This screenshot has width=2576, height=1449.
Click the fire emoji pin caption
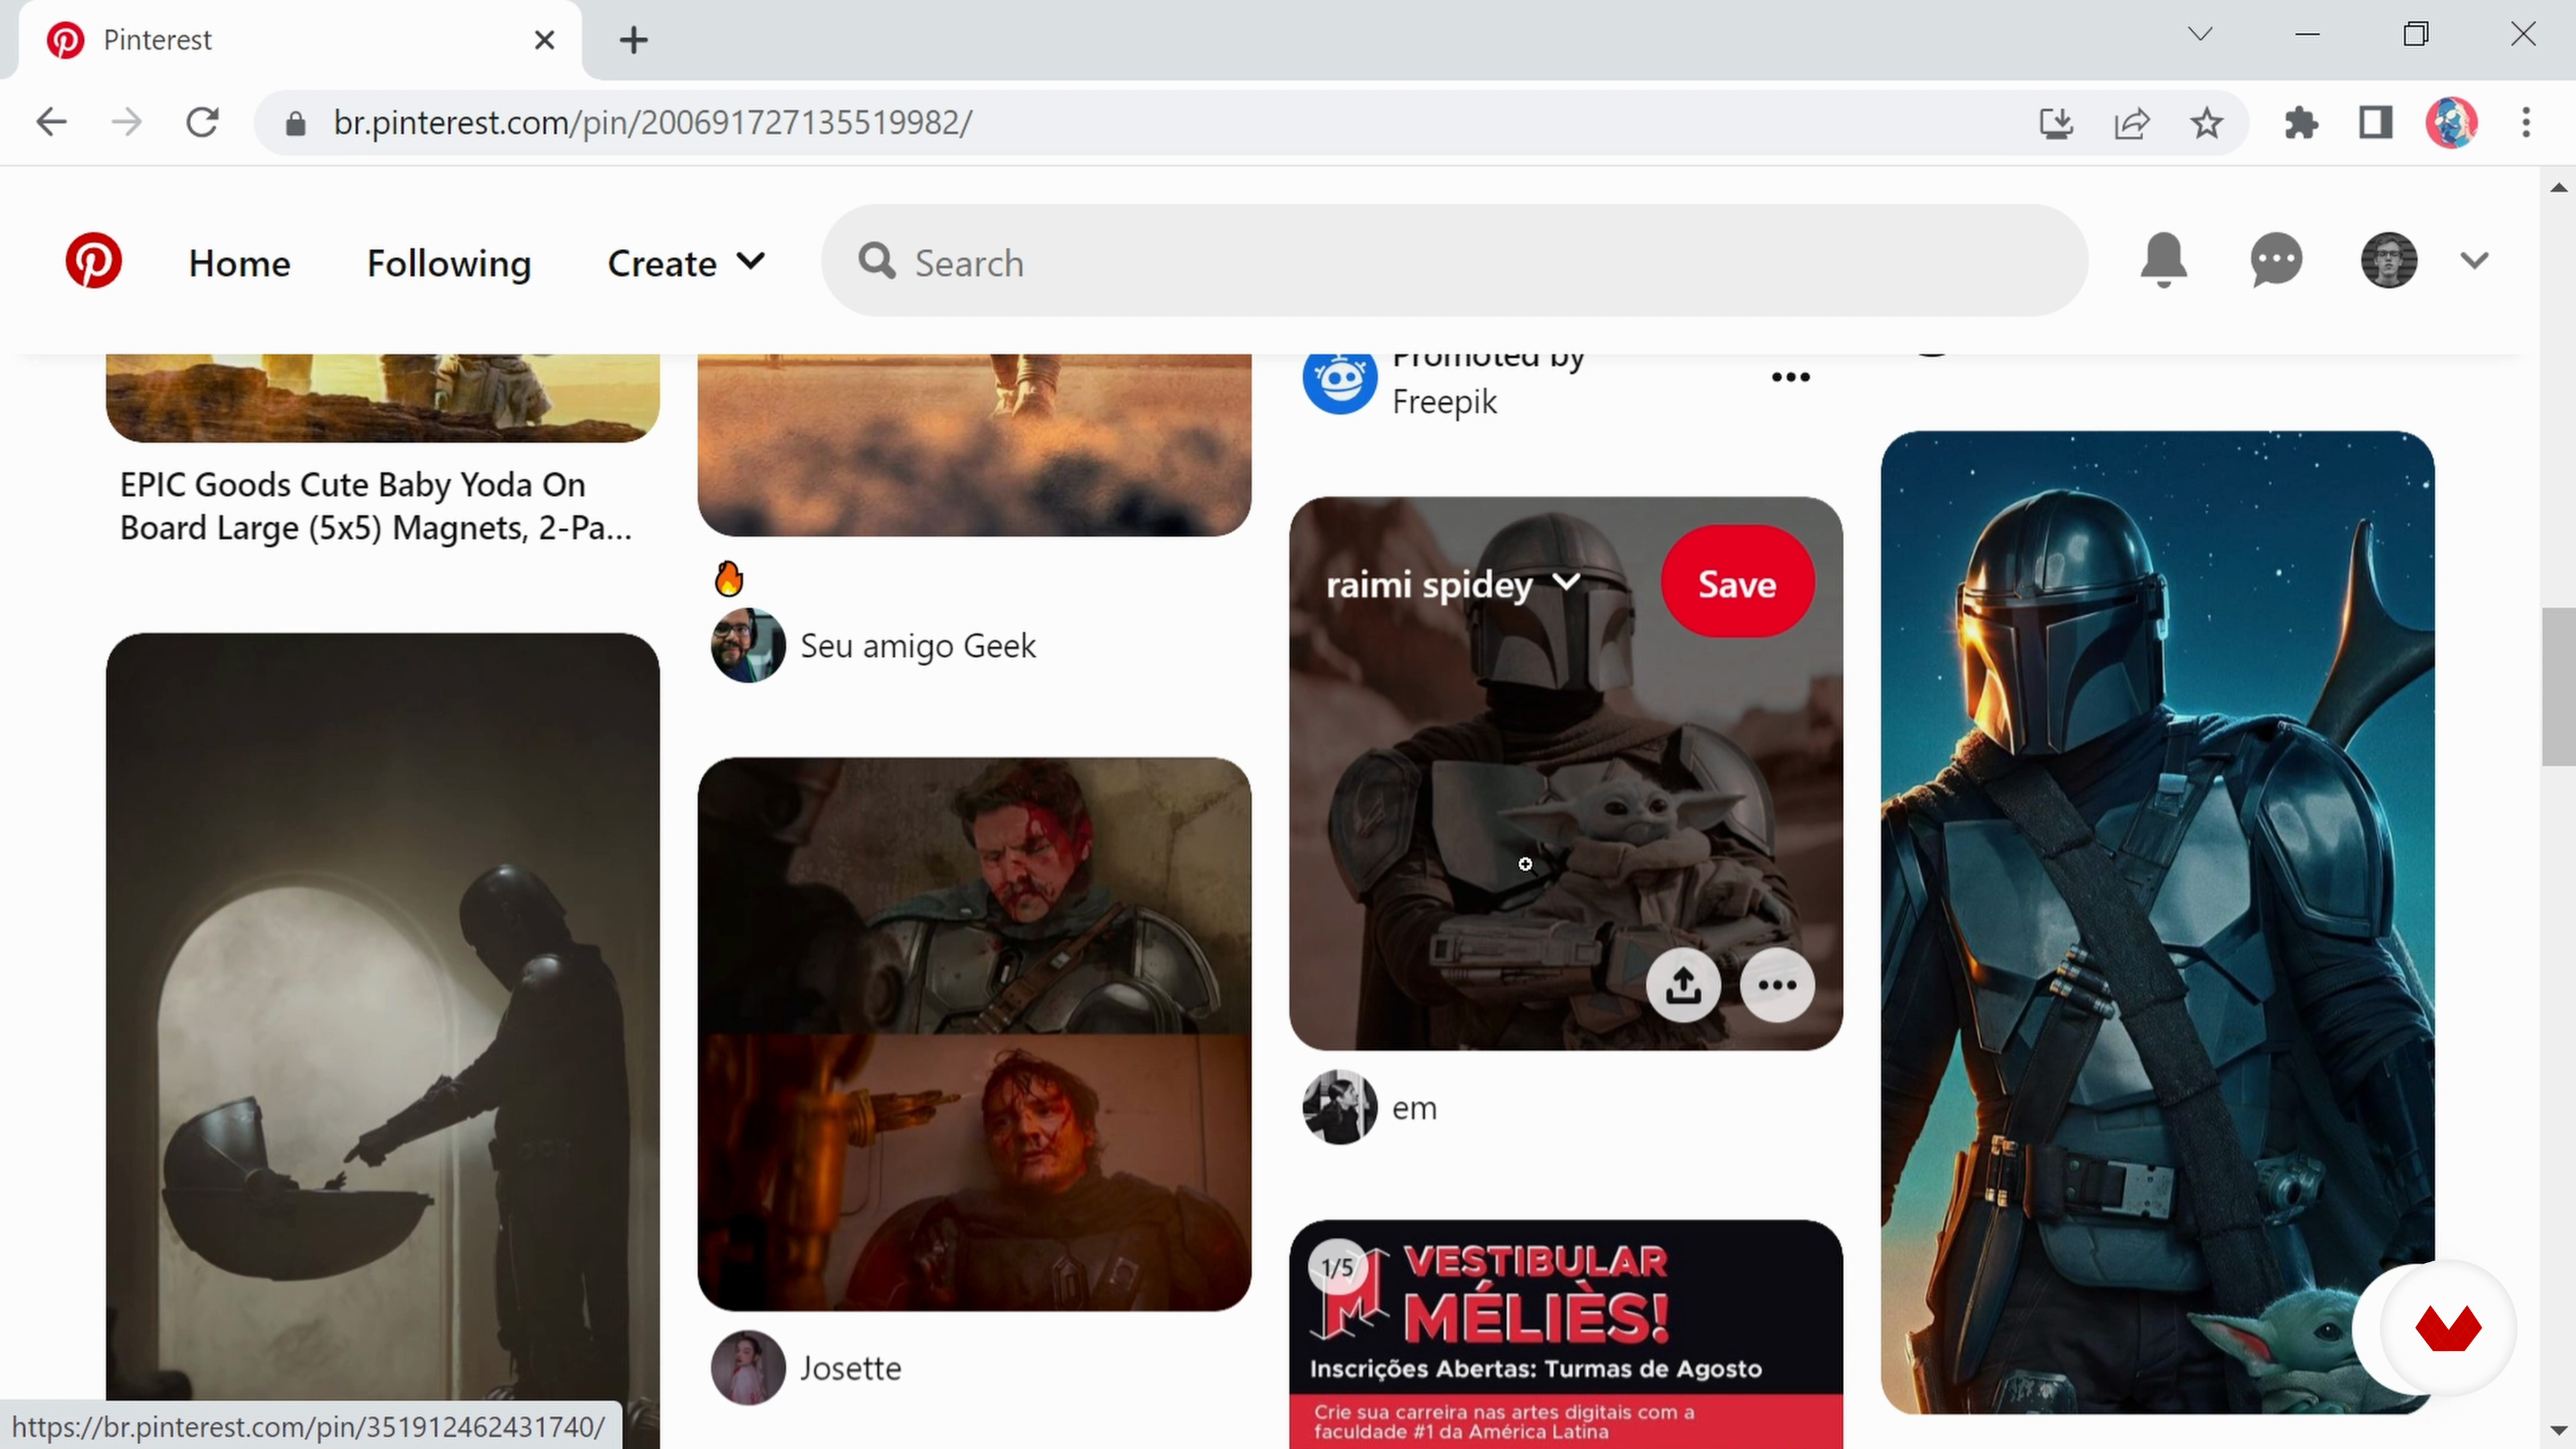tap(729, 578)
